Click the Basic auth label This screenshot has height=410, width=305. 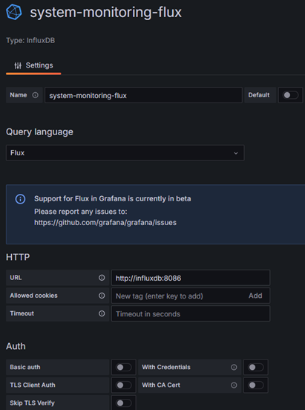click(x=25, y=367)
